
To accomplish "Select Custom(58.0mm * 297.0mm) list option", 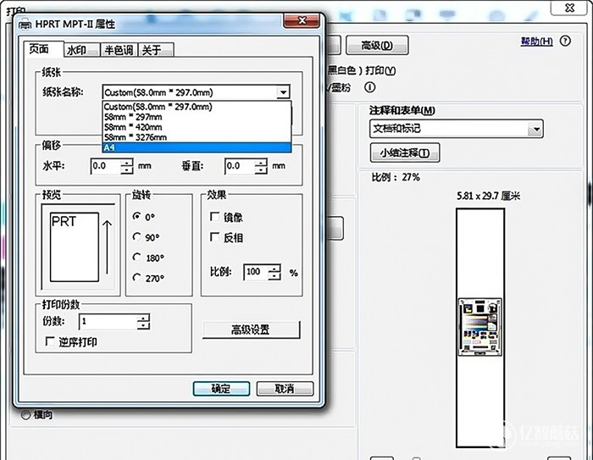I will pos(197,107).
